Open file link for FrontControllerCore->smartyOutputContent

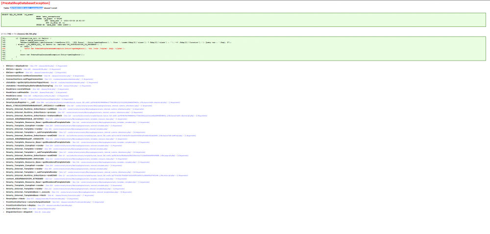coord(72,202)
